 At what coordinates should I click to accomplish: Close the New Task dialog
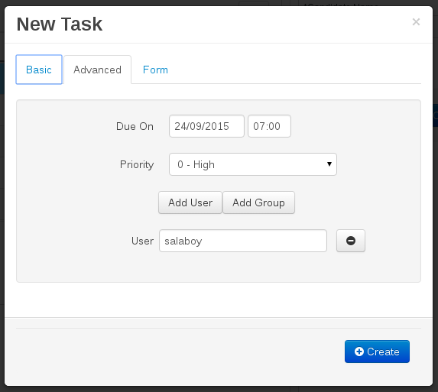pyautogui.click(x=416, y=21)
